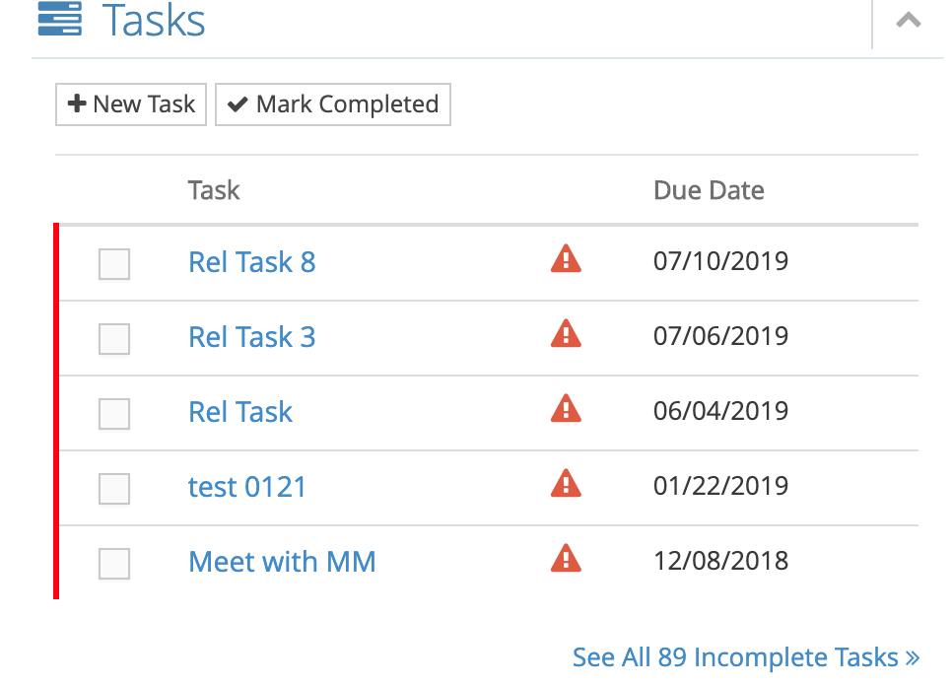The image size is (952, 686).
Task: Collapse the Tasks panel with chevron
Action: tap(909, 20)
